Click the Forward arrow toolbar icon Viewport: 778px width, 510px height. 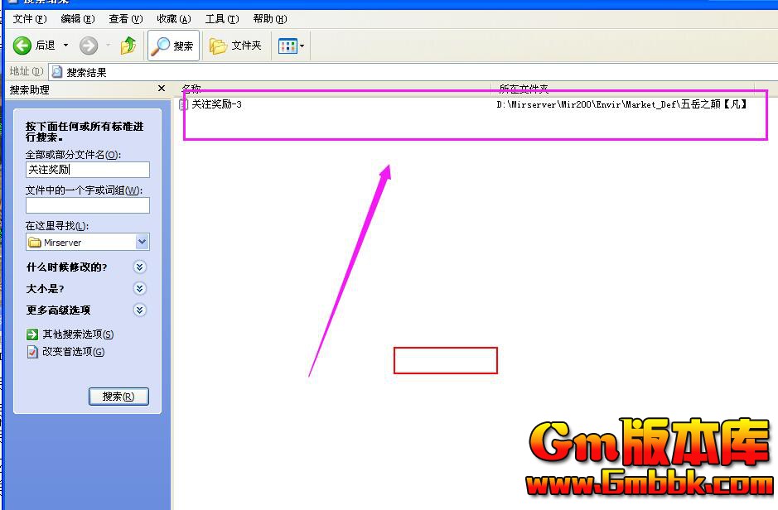click(x=89, y=46)
